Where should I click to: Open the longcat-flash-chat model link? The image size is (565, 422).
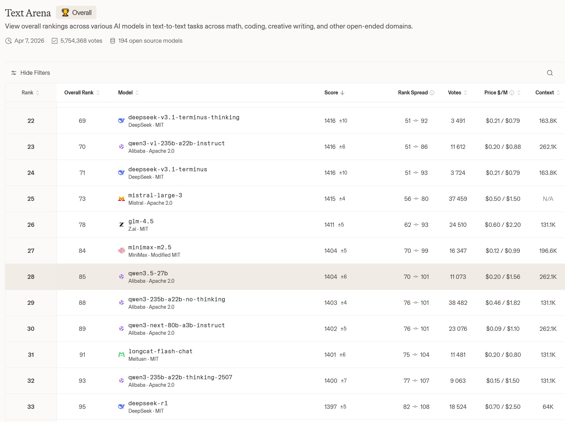coord(160,351)
